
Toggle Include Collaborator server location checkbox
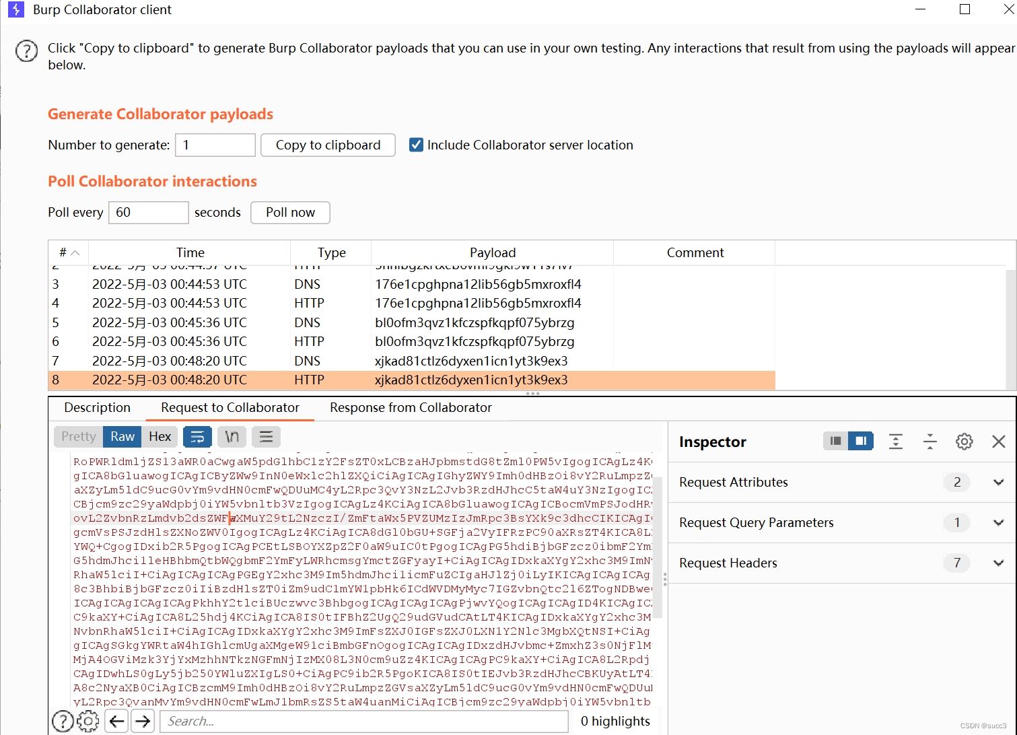point(417,145)
